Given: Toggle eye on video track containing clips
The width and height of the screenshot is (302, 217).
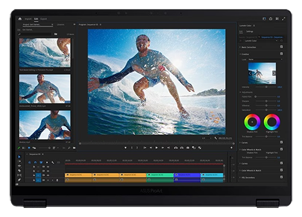Looking at the screenshot, I should (x=48, y=175).
